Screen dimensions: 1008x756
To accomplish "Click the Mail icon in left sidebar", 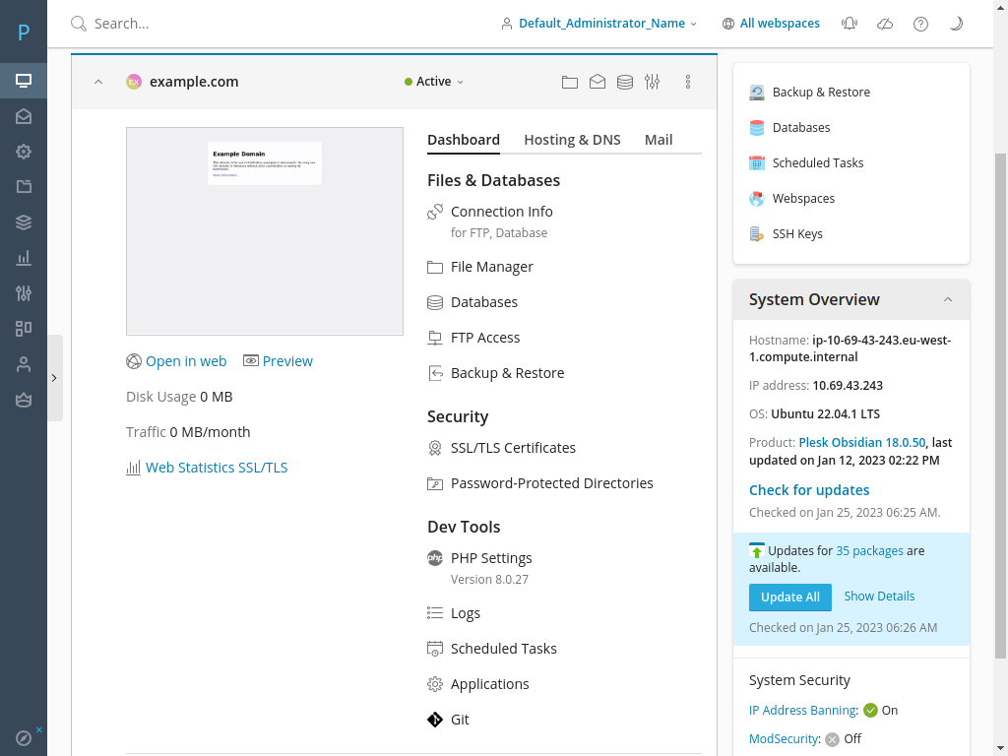I will tap(24, 116).
